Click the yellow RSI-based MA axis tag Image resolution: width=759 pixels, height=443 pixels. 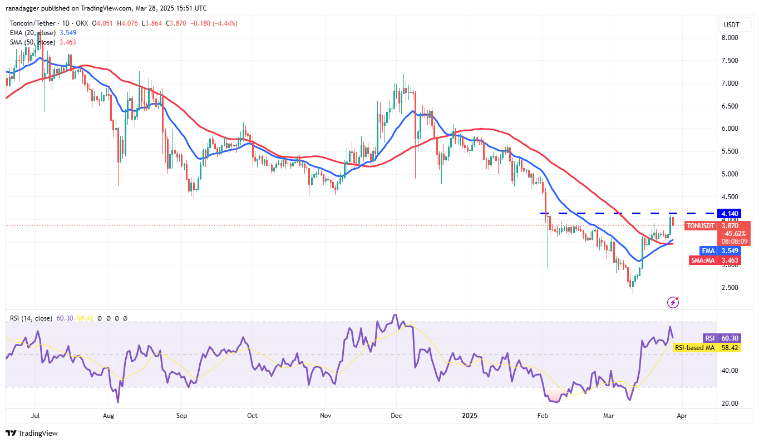point(694,347)
